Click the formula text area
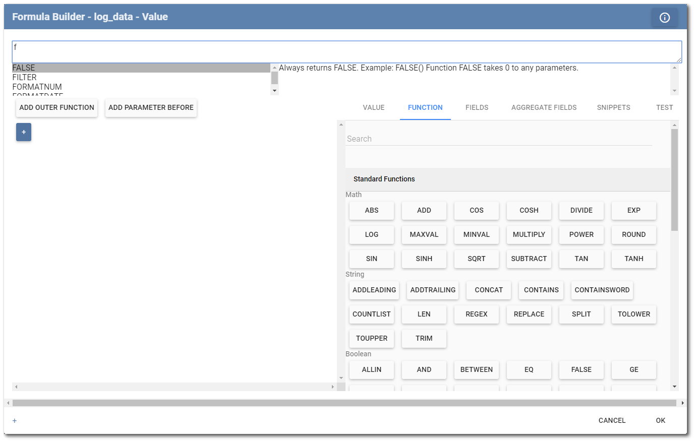 pos(346,51)
